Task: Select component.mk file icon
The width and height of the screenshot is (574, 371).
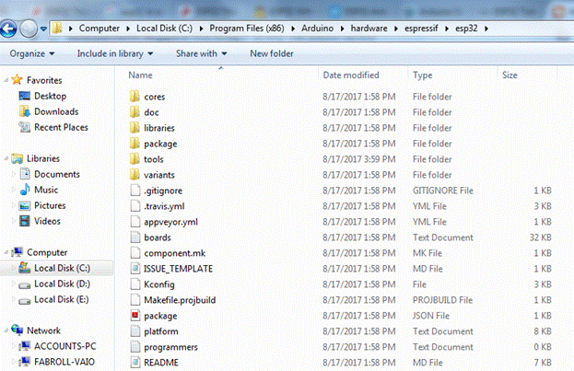Action: point(135,253)
